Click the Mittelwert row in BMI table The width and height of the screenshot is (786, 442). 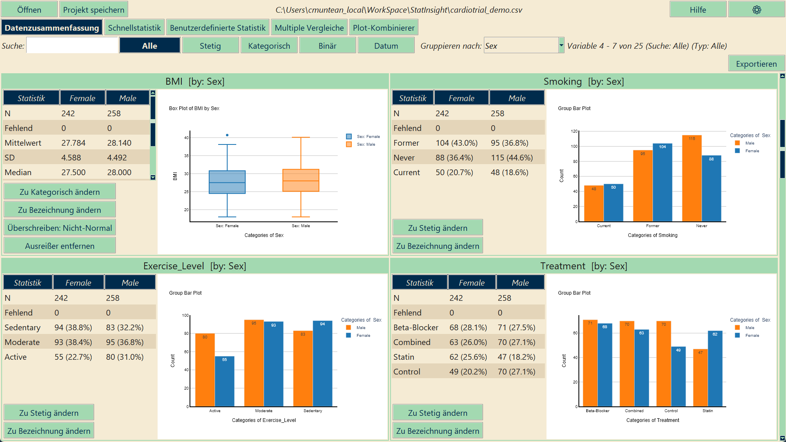pyautogui.click(x=77, y=143)
